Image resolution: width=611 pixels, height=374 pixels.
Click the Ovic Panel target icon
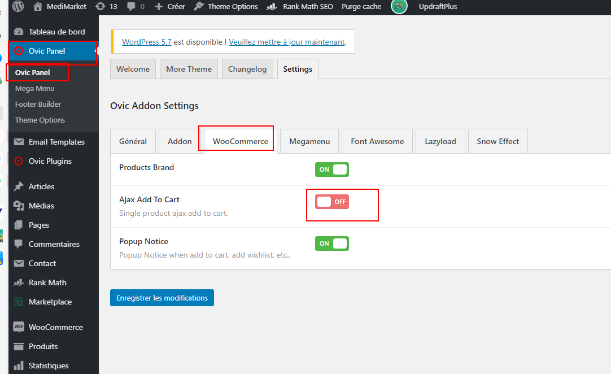[19, 51]
